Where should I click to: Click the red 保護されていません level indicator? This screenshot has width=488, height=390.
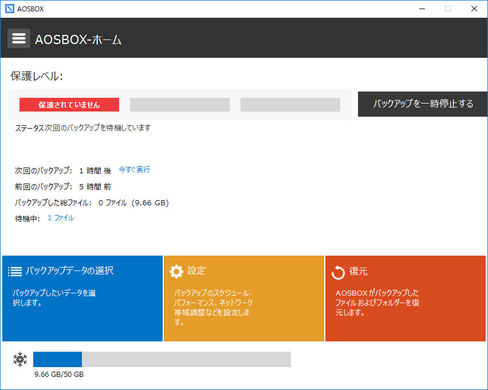coord(69,105)
